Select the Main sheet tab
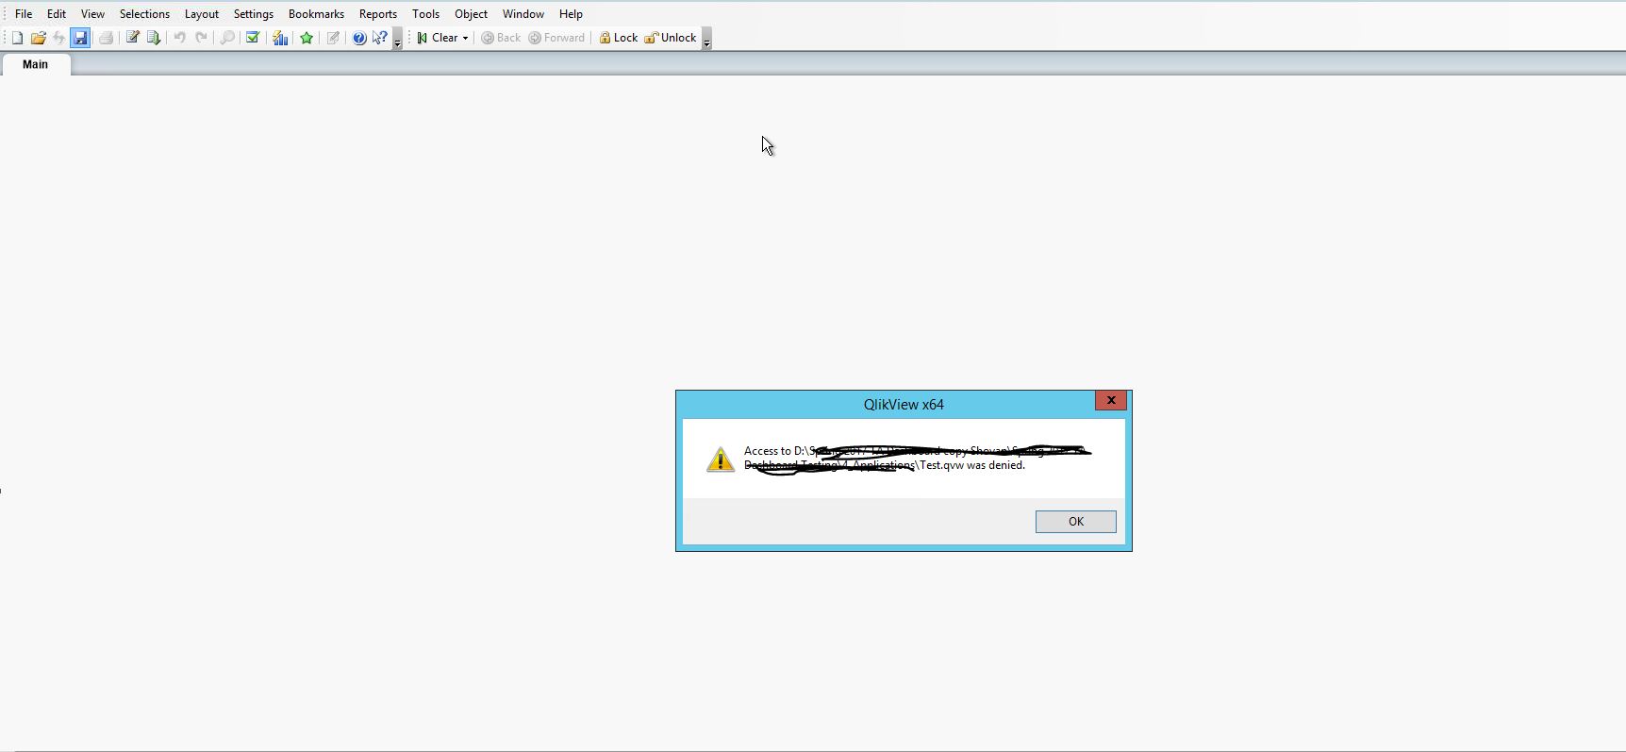Screen dimensions: 1626x752 [x=36, y=64]
